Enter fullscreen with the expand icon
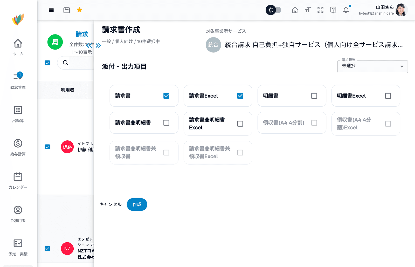The image size is (415, 267). 321,10
